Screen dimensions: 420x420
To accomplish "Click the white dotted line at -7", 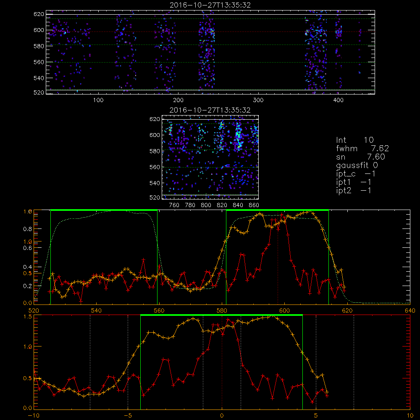I will click(90, 362).
